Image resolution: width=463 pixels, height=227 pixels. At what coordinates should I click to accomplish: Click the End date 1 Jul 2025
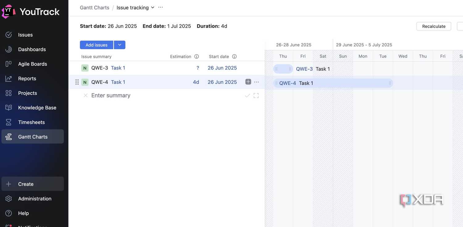coord(167,26)
